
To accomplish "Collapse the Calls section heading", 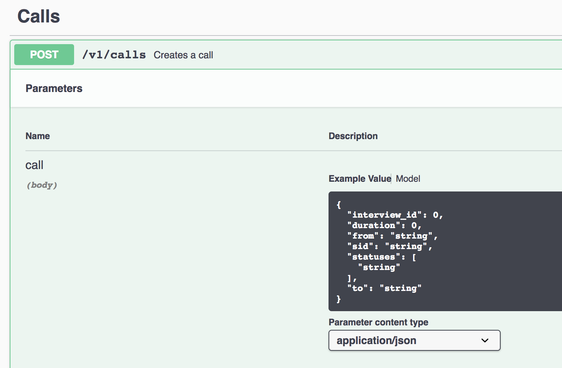I will (39, 16).
